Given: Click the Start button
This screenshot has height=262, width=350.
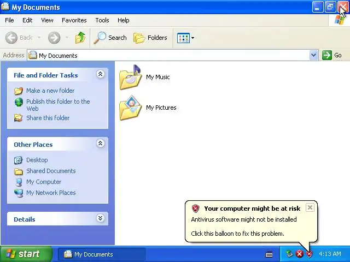Looking at the screenshot, I should coord(26,254).
